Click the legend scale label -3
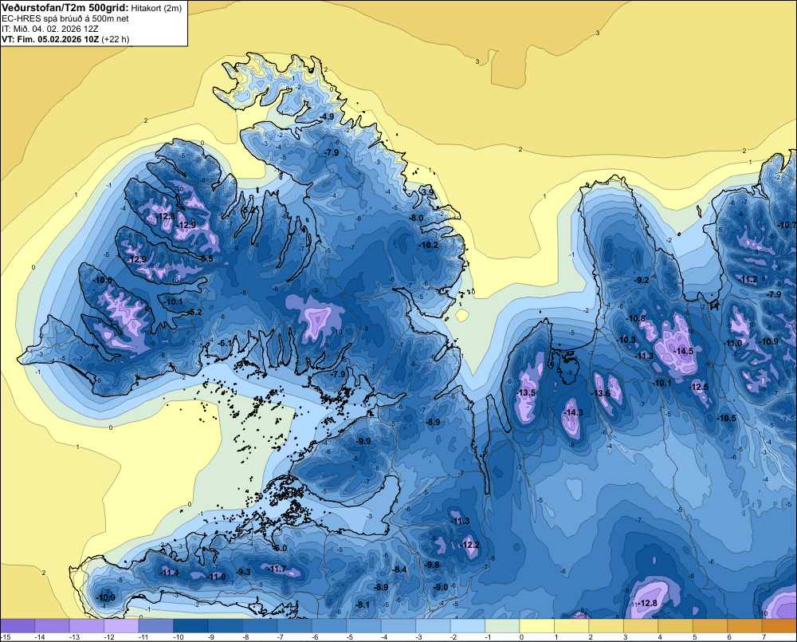The height and width of the screenshot is (642, 797). coord(420,637)
